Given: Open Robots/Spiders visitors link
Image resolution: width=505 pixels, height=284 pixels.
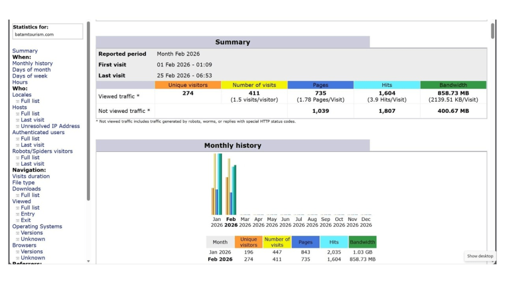Looking at the screenshot, I should [x=42, y=151].
